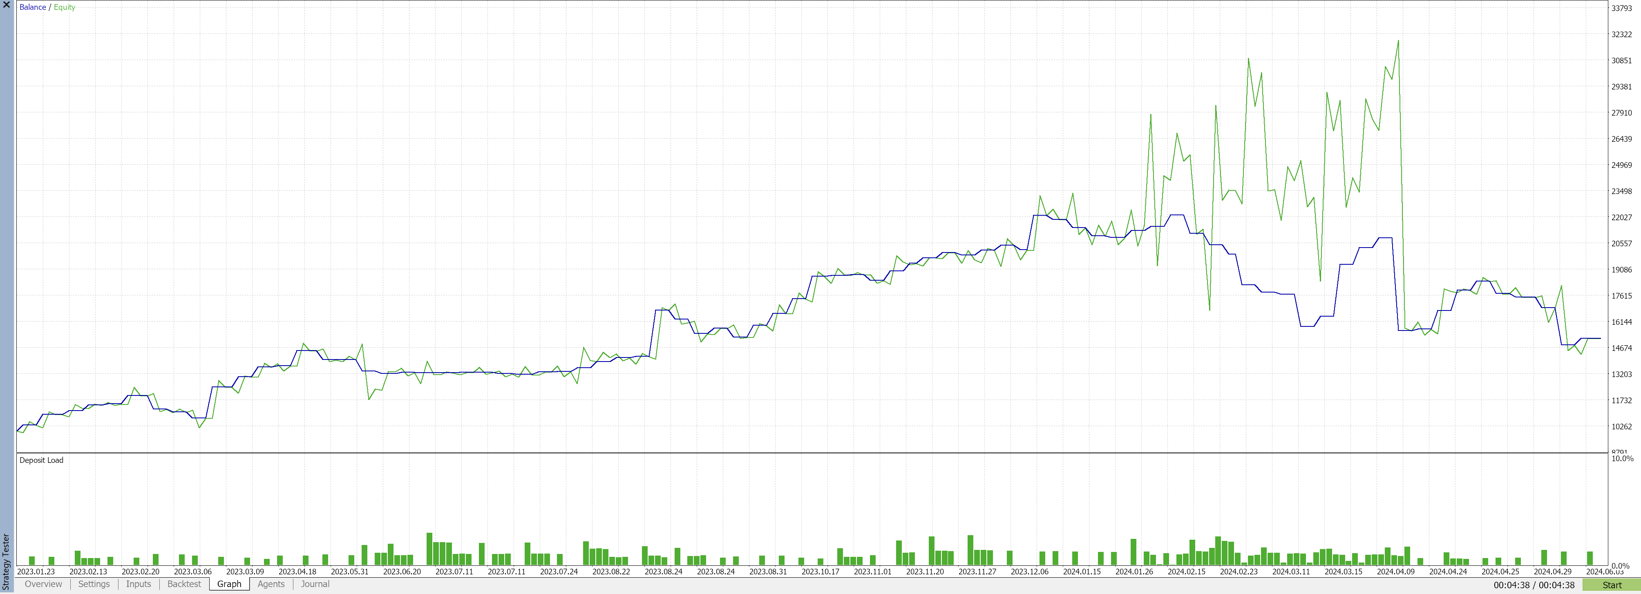Click the 2023.07.24 date label
Screen dimensions: 1641x594
click(559, 572)
